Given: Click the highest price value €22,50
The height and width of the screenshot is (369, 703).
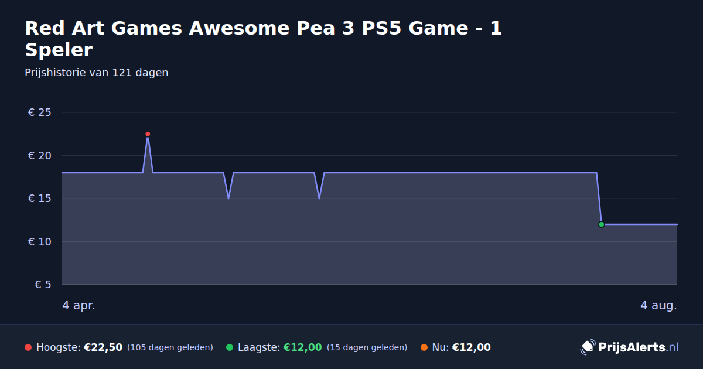Looking at the screenshot, I should [103, 347].
